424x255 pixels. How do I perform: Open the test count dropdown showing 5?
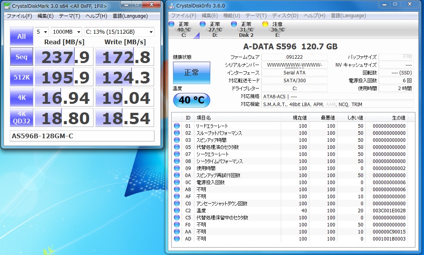point(41,32)
